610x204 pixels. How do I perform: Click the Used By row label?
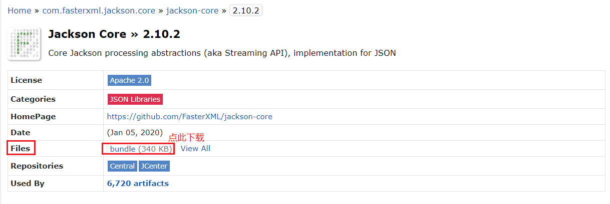[28, 184]
